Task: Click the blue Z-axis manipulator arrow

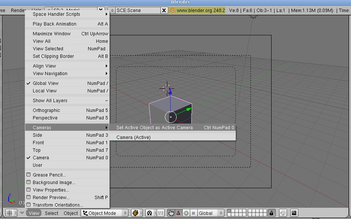Action: (x=170, y=91)
